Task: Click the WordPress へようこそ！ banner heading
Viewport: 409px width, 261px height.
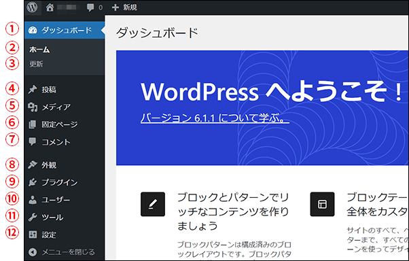Action: (272, 91)
